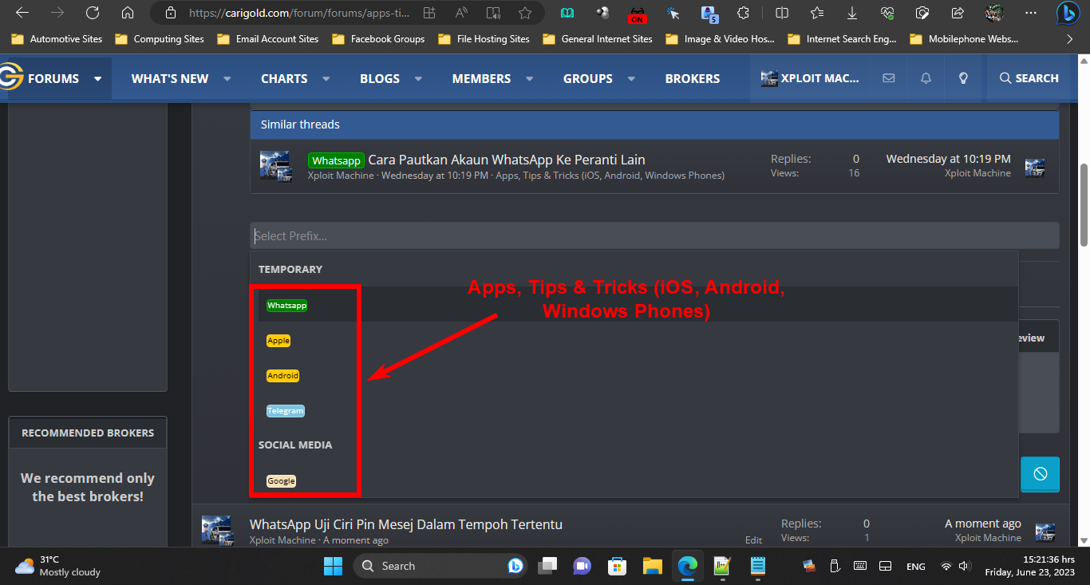The image size is (1090, 585).
Task: Open the Email Account Sites bookmark folder
Action: 268,38
